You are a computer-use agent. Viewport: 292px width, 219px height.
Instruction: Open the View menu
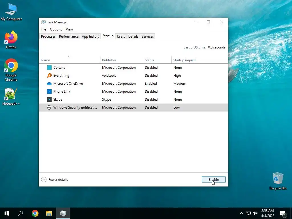click(x=69, y=29)
